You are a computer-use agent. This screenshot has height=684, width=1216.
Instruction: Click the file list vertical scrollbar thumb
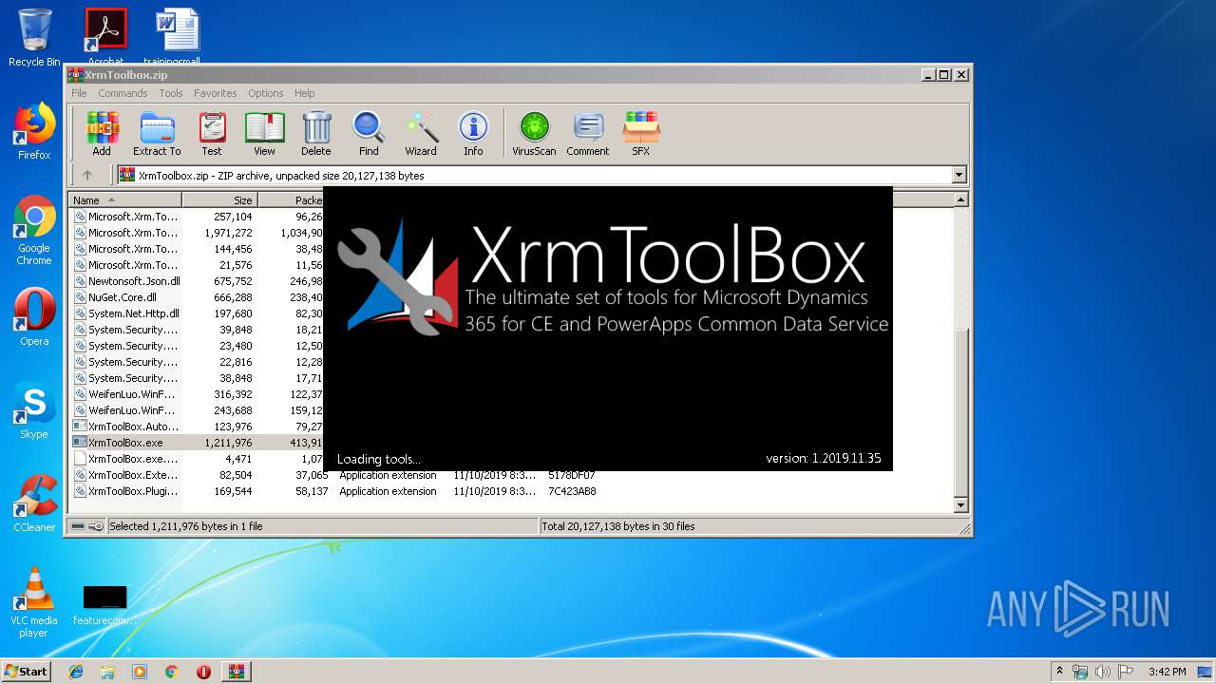960,410
